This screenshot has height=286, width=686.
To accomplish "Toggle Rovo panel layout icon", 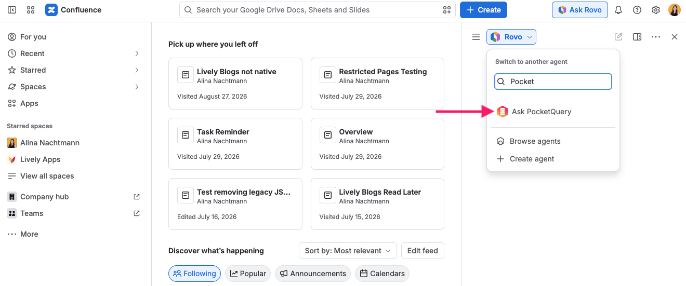I will [x=637, y=37].
